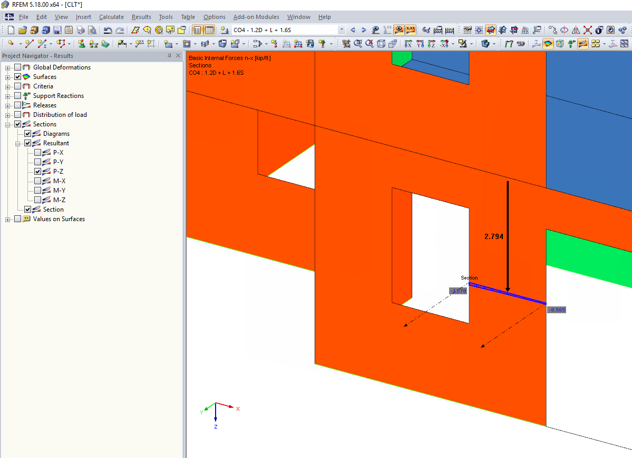Expand the Releases tree node
The width and height of the screenshot is (632, 458).
pyautogui.click(x=8, y=106)
